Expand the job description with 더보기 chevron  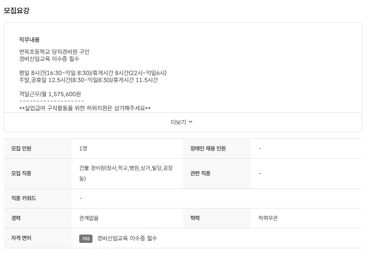click(x=182, y=122)
